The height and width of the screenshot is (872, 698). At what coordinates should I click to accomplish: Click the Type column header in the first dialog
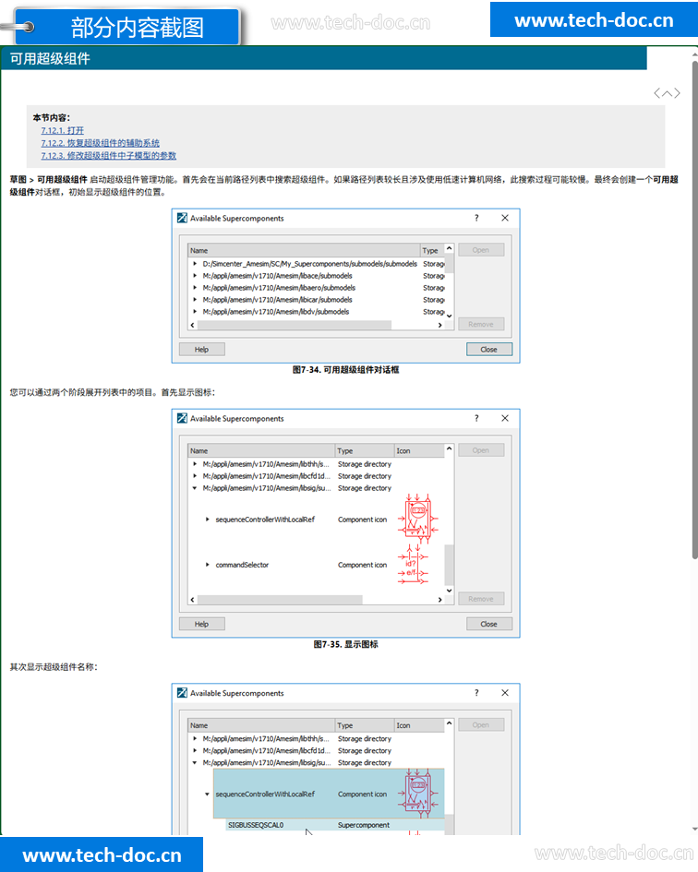[432, 250]
